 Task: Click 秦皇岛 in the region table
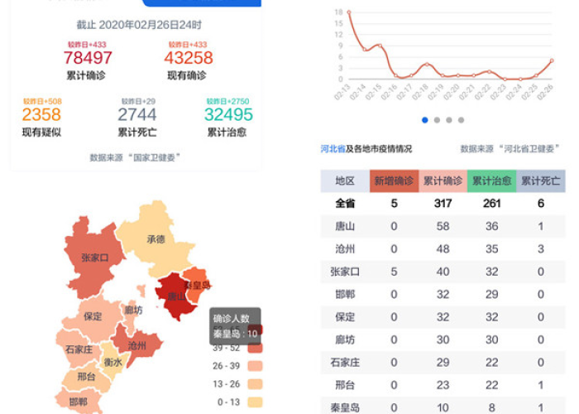(x=345, y=407)
